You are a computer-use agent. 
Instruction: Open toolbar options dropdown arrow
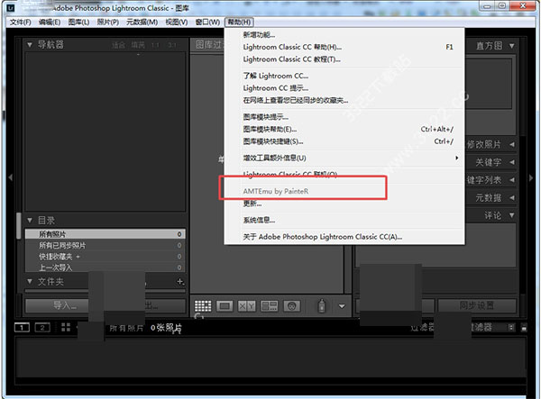342,306
